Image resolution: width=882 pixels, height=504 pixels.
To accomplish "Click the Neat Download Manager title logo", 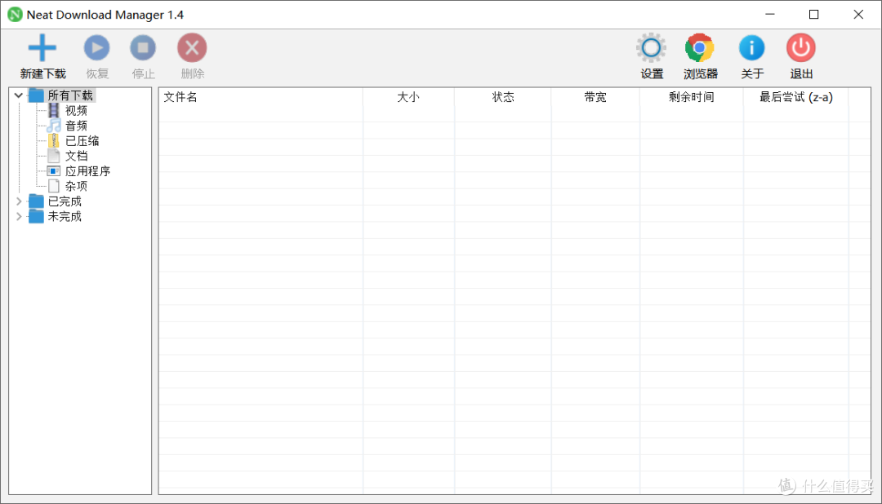I will 15,15.
